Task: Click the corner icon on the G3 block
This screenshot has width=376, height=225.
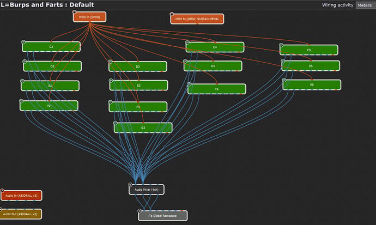Action: (116, 123)
